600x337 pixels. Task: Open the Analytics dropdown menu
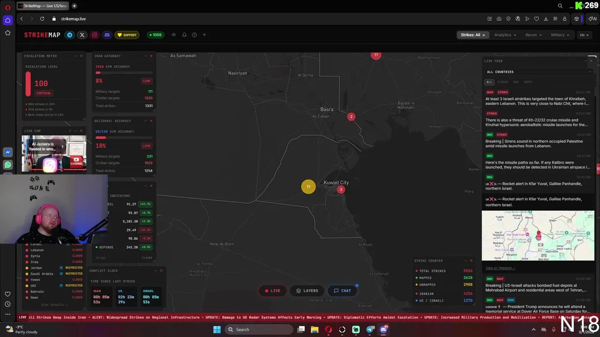pos(505,35)
